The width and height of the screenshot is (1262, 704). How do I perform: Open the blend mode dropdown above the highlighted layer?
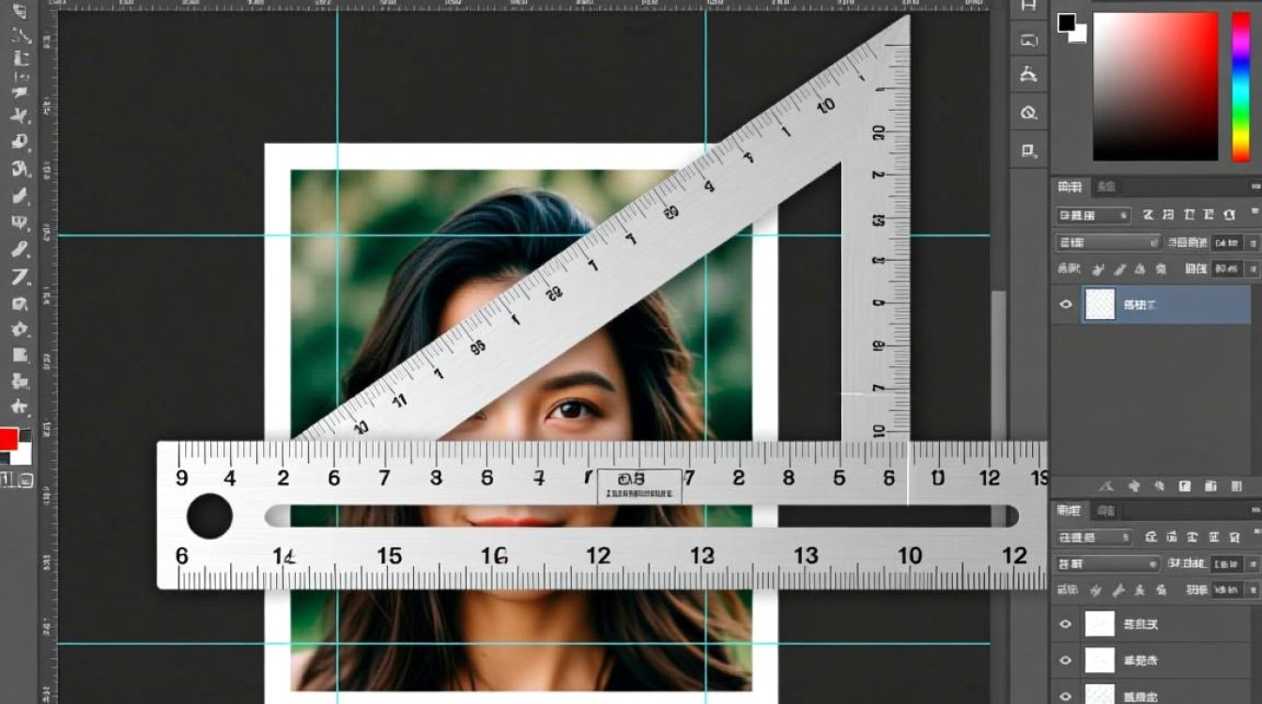click(1109, 242)
